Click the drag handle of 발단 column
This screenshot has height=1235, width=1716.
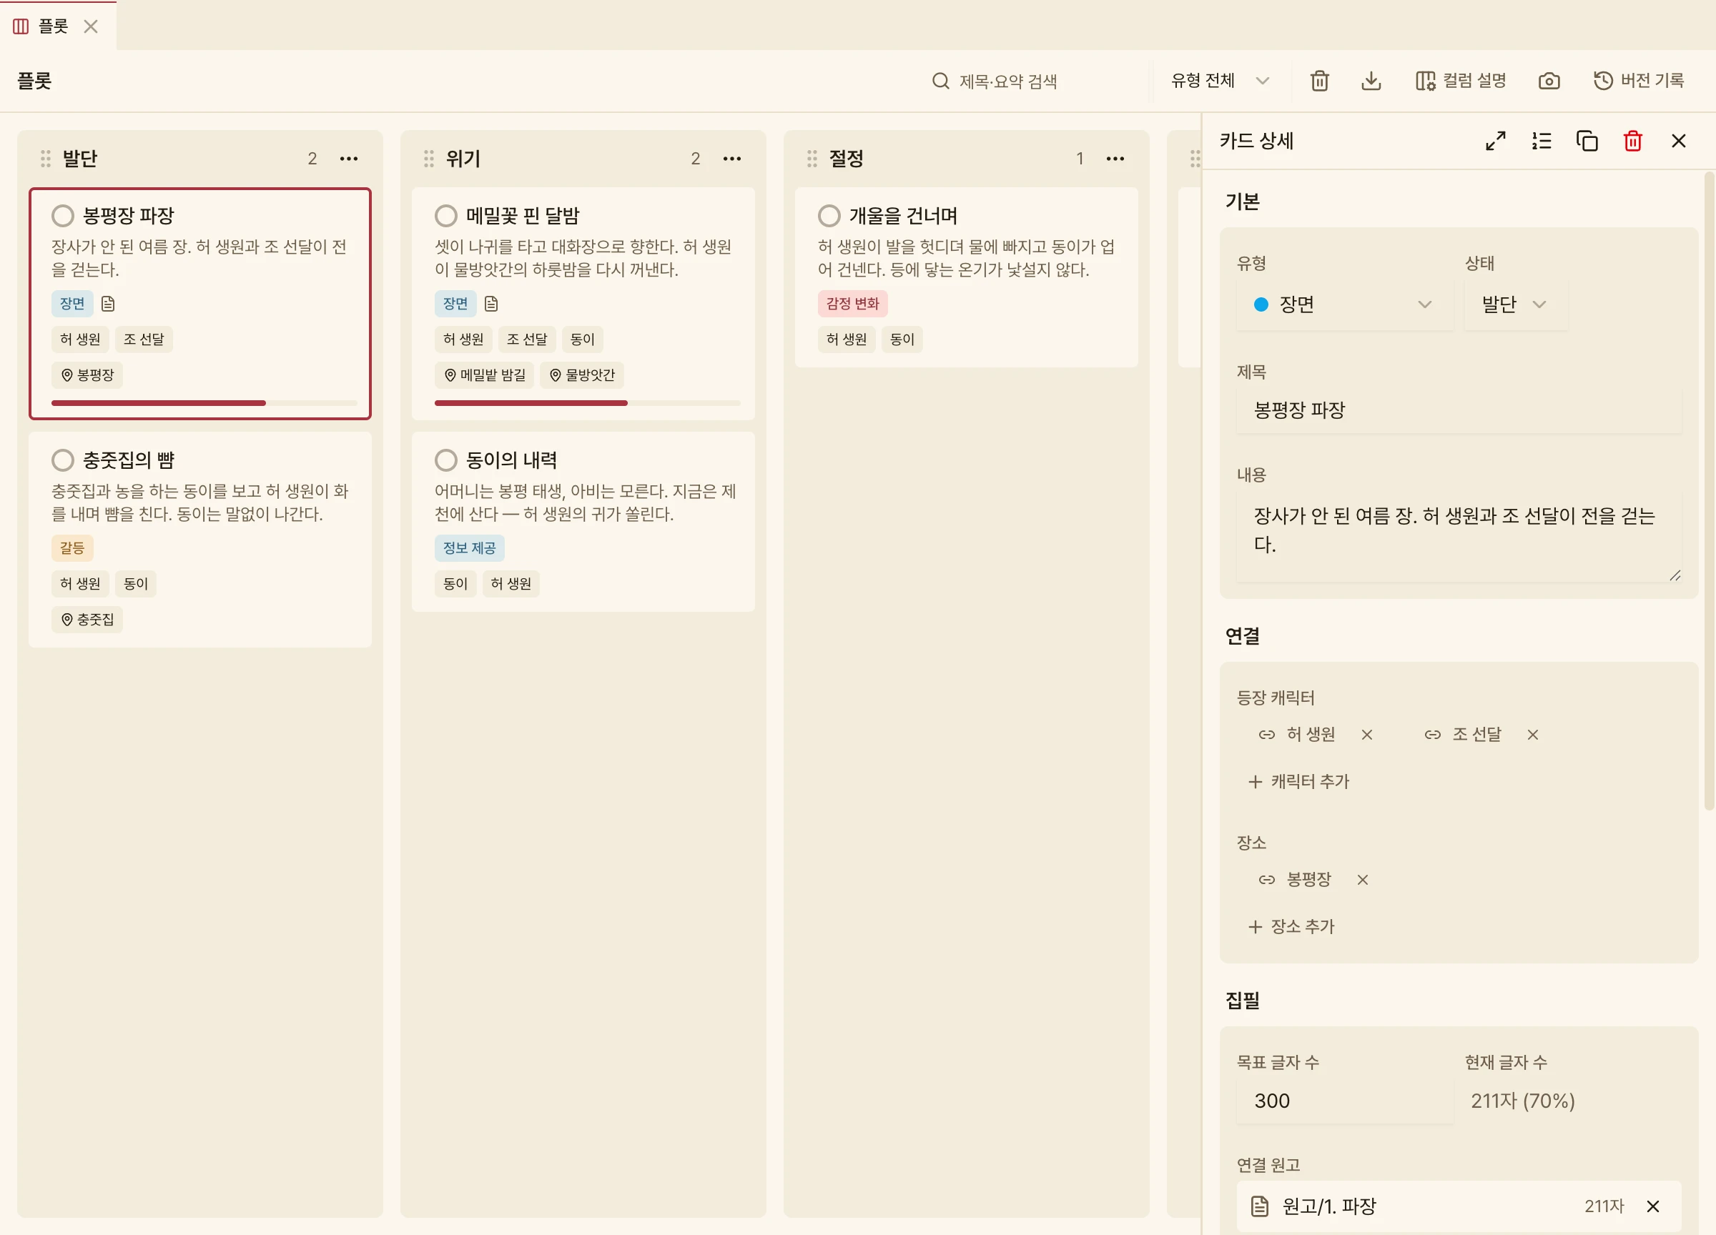pos(45,159)
